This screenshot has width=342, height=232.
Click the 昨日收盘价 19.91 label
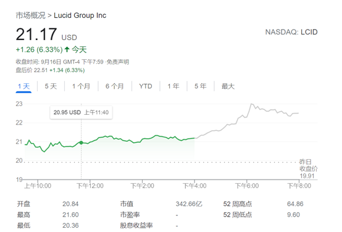(308, 169)
